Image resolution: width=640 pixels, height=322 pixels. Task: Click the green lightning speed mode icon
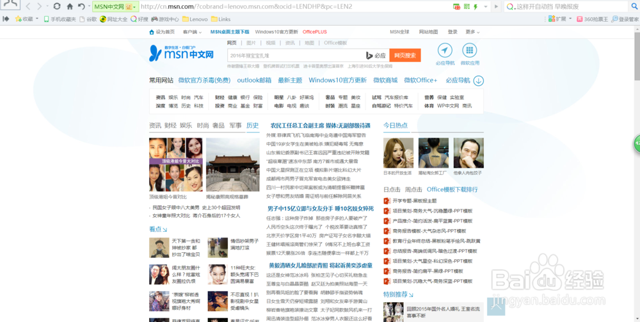tap(475, 6)
